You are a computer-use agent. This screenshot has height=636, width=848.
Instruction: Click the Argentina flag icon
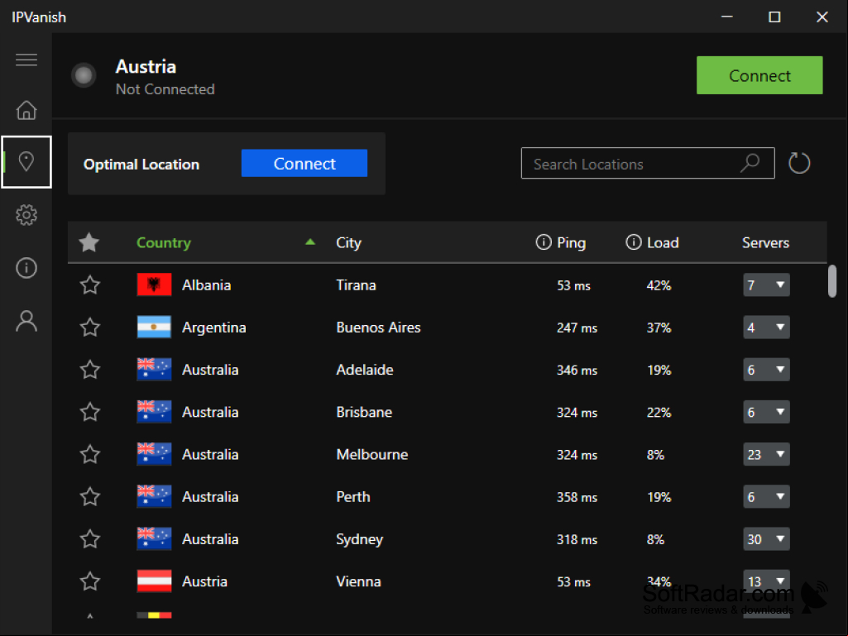[154, 327]
